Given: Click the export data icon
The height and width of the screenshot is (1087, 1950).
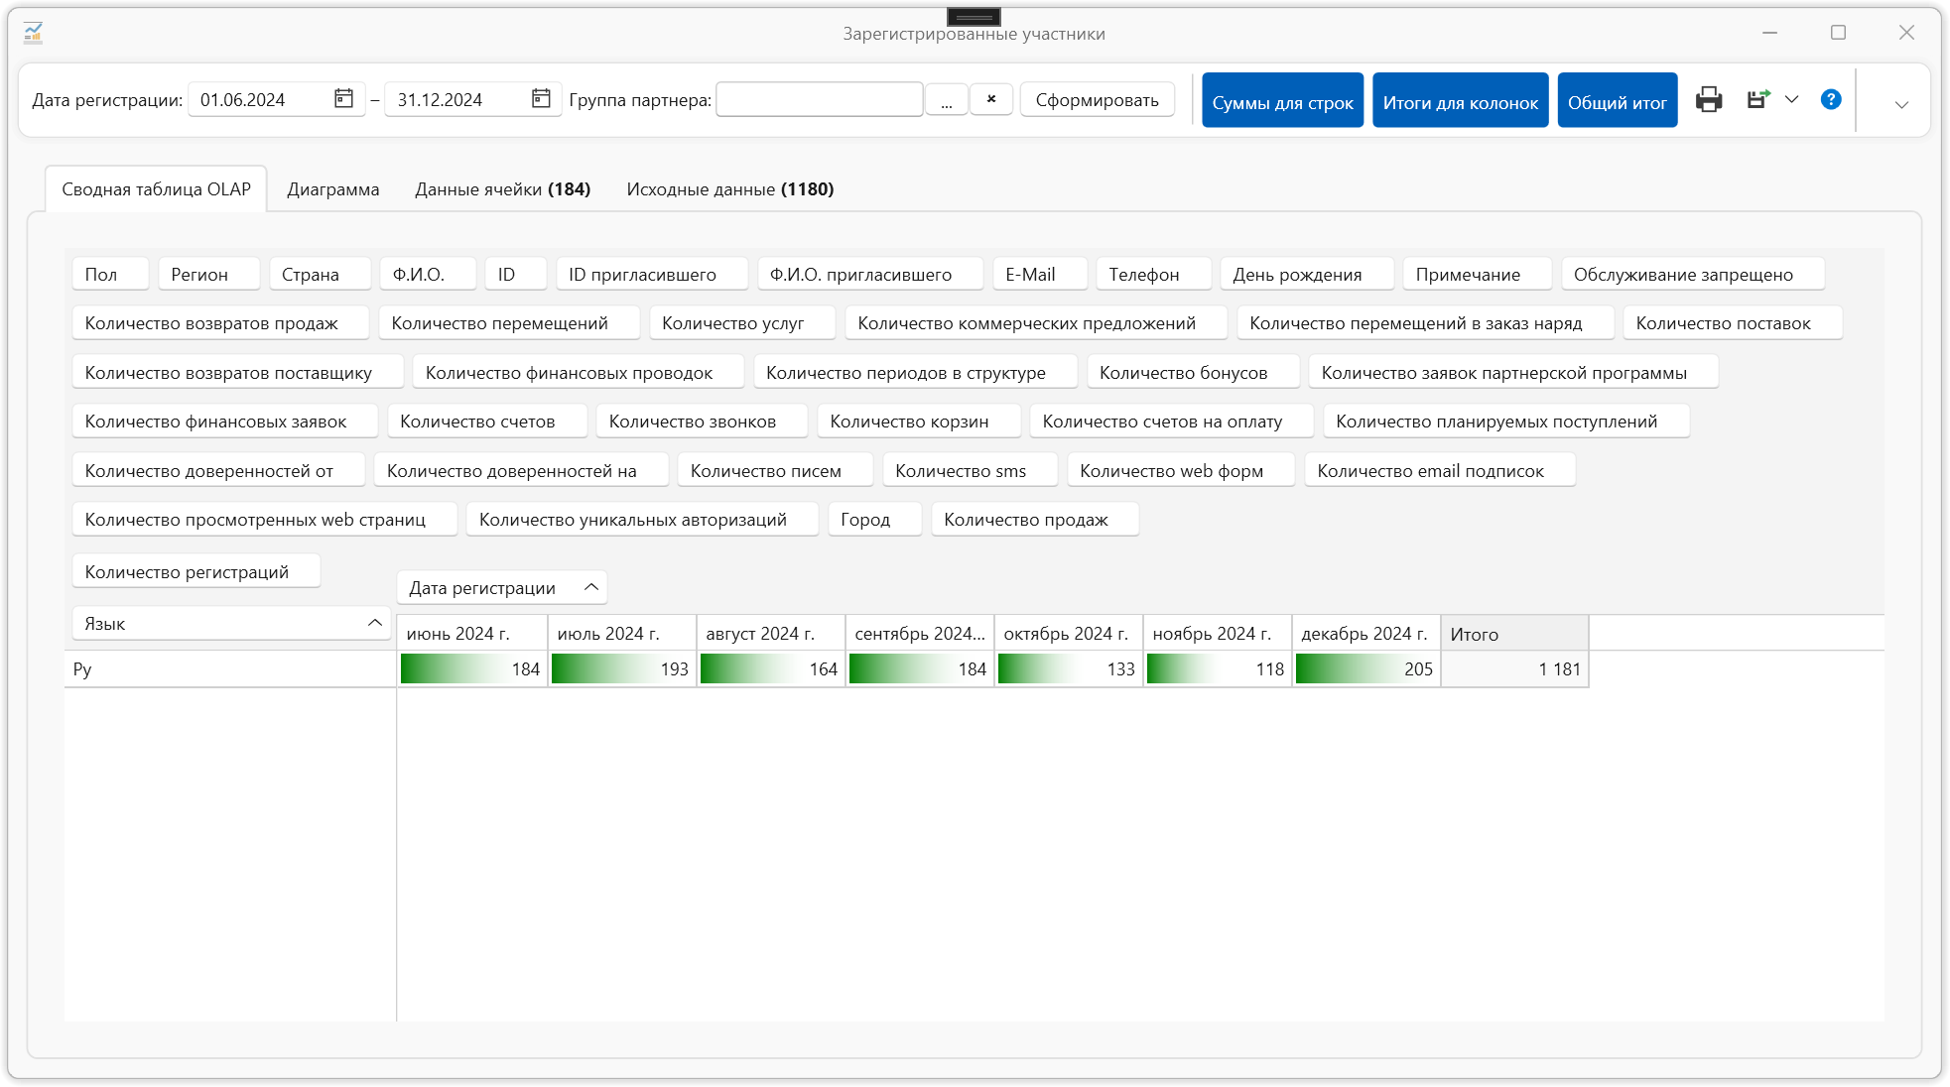Looking at the screenshot, I should click(1757, 99).
